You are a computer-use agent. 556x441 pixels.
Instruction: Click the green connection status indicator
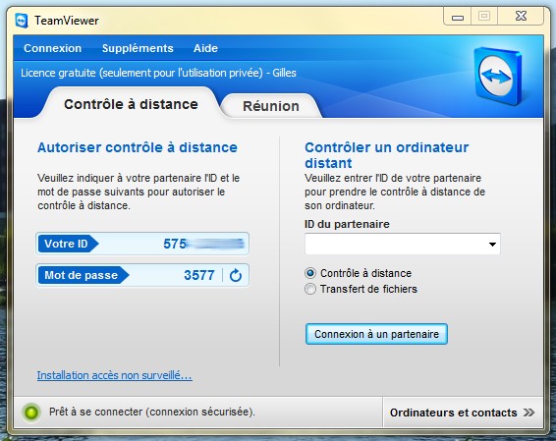[31, 412]
